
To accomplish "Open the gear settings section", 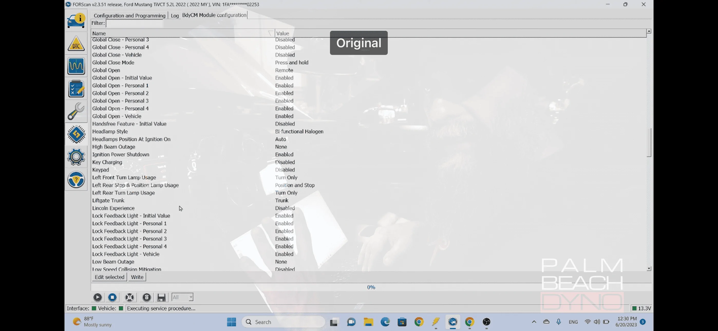I will coord(76,157).
